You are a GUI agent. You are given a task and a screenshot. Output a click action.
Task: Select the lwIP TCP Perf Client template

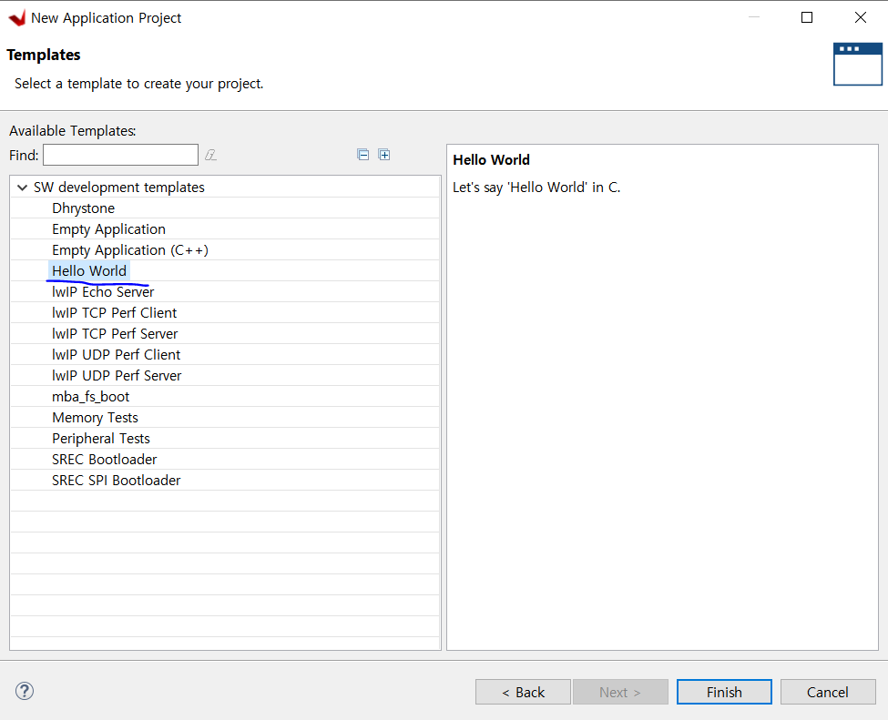pyautogui.click(x=115, y=313)
